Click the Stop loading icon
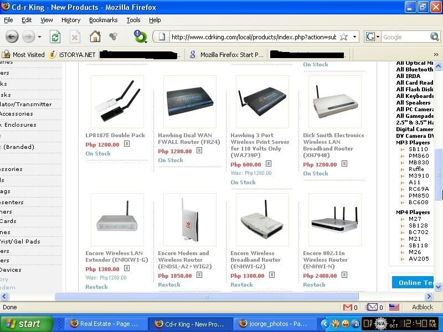The image size is (443, 332). (75, 37)
